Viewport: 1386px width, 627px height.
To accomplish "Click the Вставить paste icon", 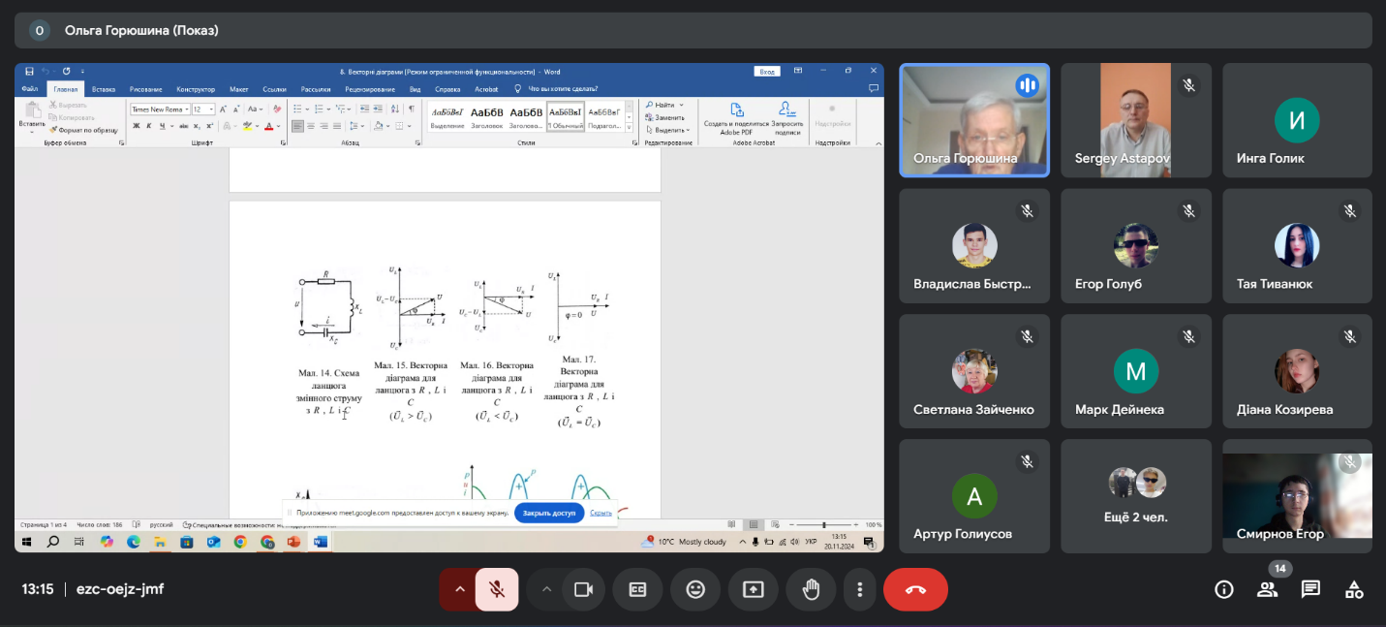I will pyautogui.click(x=33, y=110).
